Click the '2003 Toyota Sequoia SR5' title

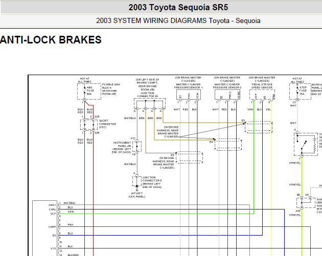point(178,7)
